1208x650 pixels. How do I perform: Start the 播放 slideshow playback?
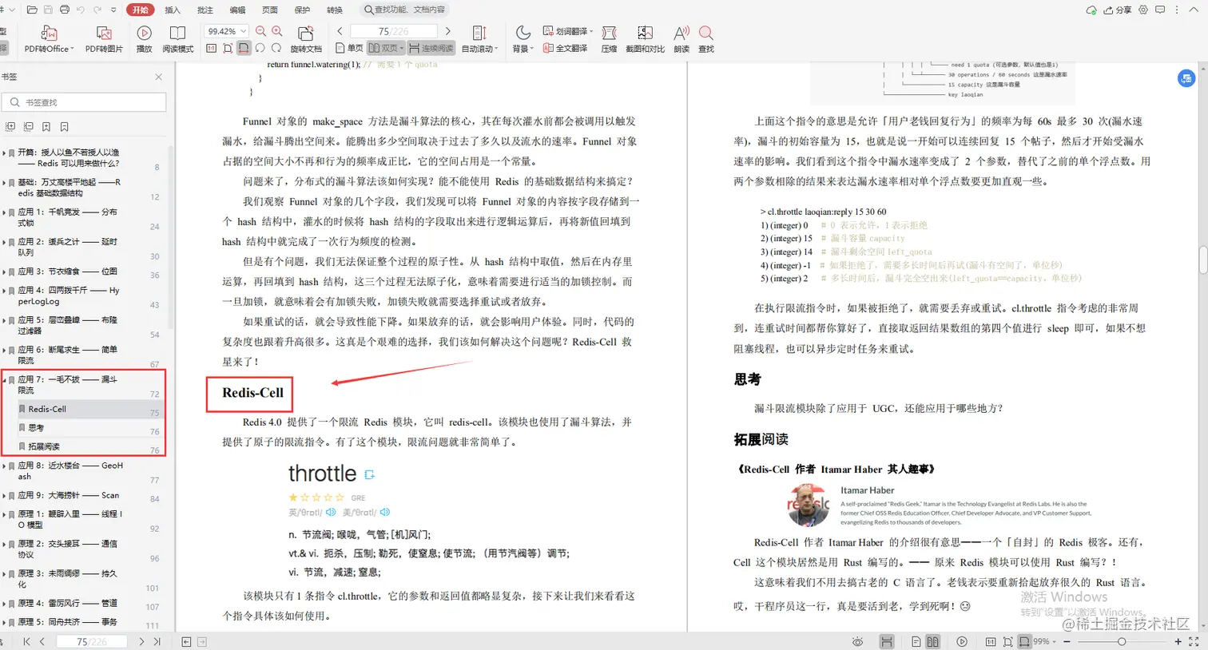tap(144, 35)
